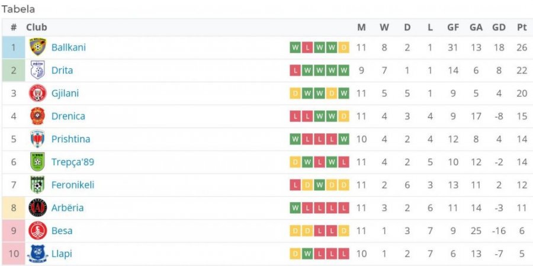
Task: Click Drita's red L form badge
Action: pyautogui.click(x=295, y=70)
